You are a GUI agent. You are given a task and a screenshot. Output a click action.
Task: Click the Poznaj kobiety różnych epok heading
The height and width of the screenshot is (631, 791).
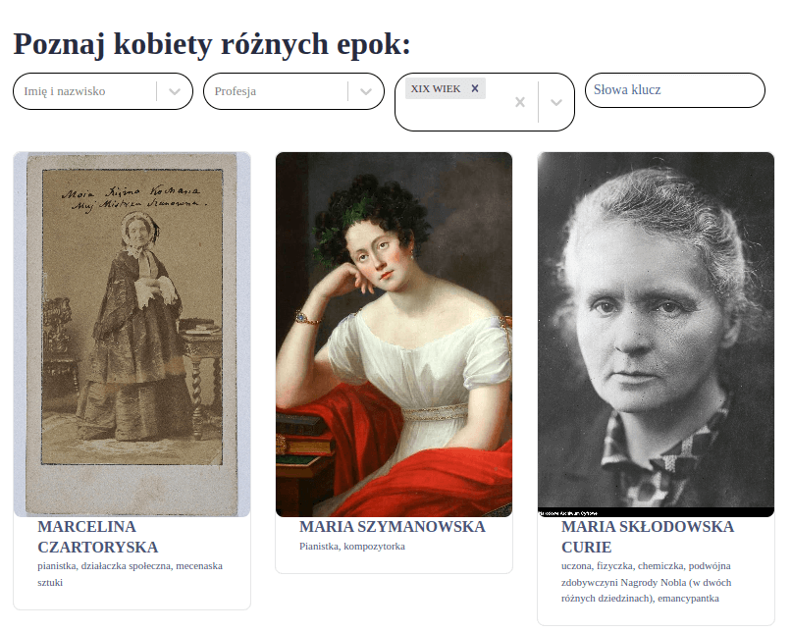pyautogui.click(x=212, y=44)
